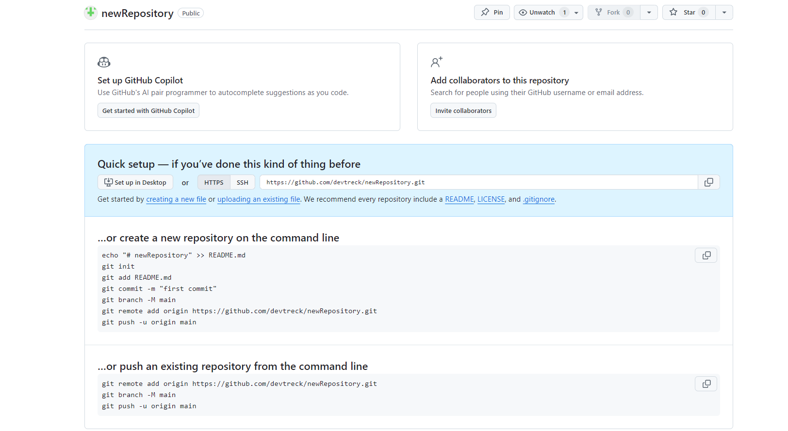This screenshot has width=788, height=431.
Task: Click the Fork button
Action: [614, 13]
